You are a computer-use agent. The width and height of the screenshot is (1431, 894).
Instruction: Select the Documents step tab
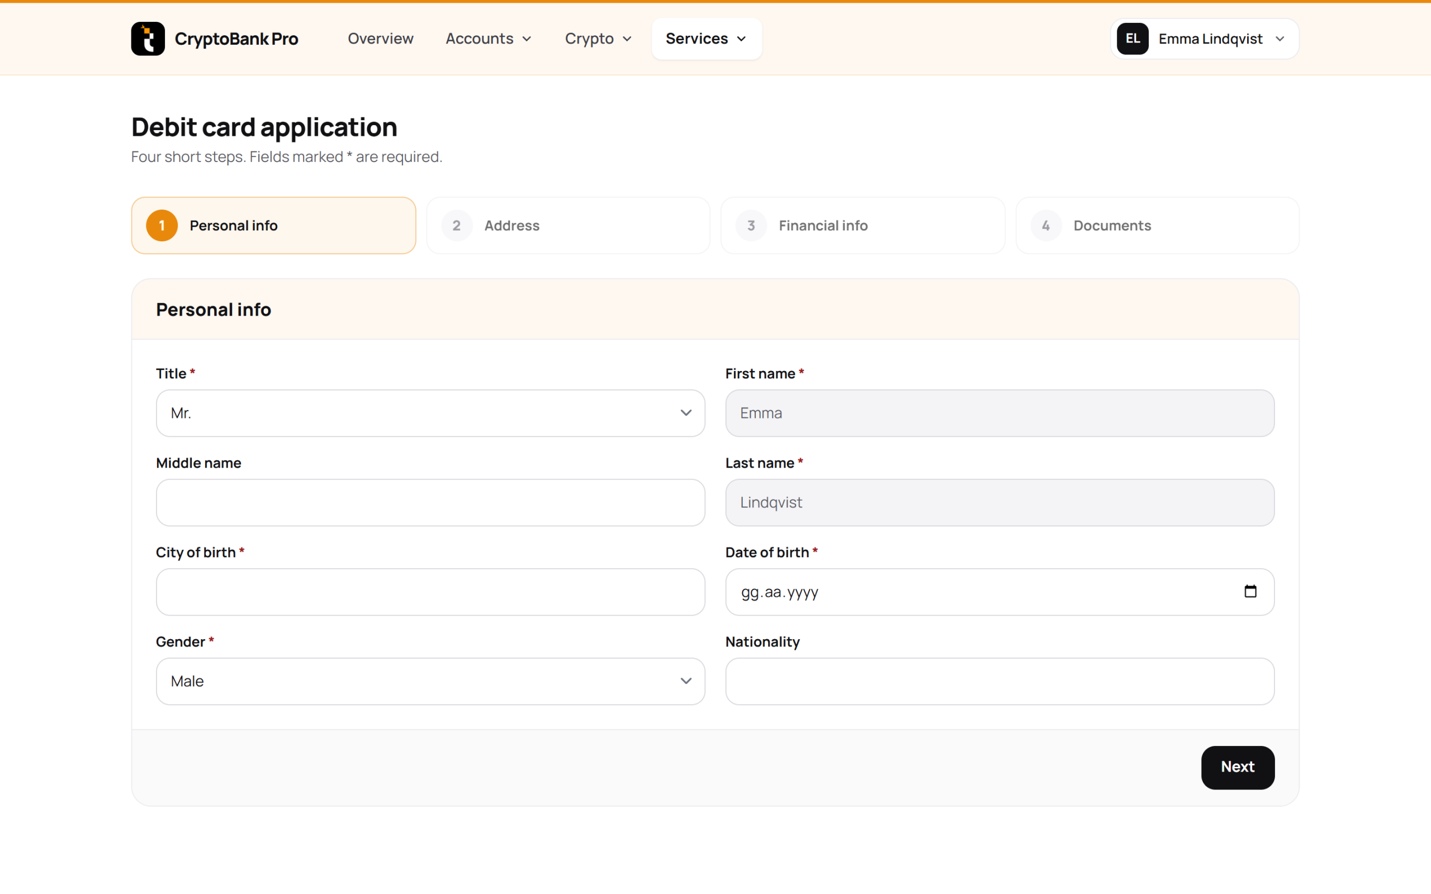1157,225
